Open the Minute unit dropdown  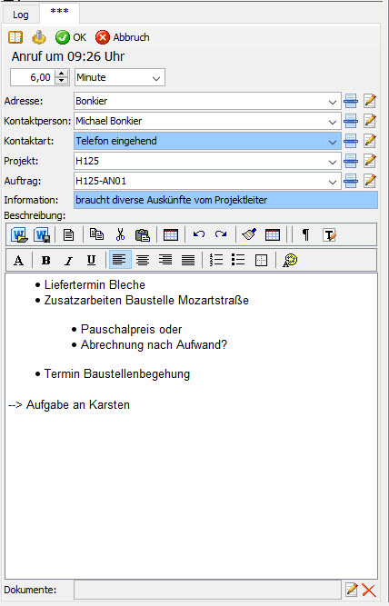pyautogui.click(x=156, y=78)
